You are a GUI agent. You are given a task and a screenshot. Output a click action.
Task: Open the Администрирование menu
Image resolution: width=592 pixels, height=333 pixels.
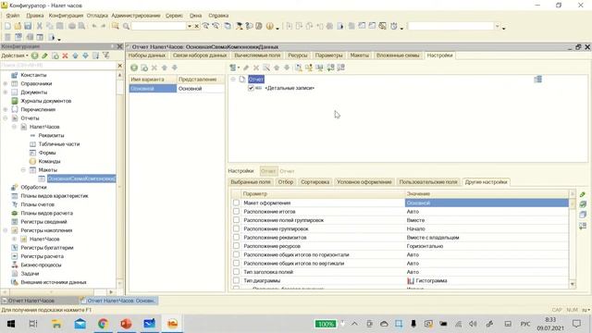136,16
